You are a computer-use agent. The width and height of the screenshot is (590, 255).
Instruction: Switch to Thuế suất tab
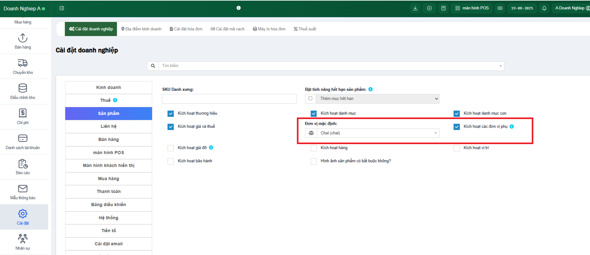[x=305, y=29]
